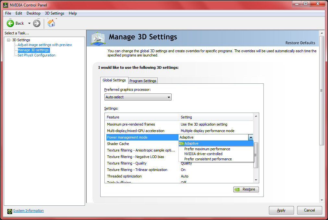328x220 pixels.
Task: Click the NVIDIA Control Panel title bar icon
Action: tap(6, 5)
